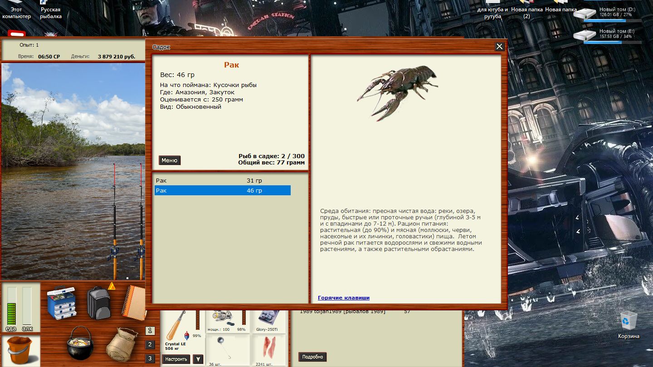Expand the arrow next to Настроить
653x367 pixels.
pyautogui.click(x=198, y=359)
